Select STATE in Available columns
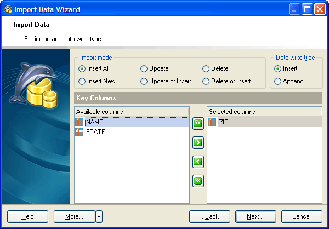The image size is (329, 229). pos(95,132)
